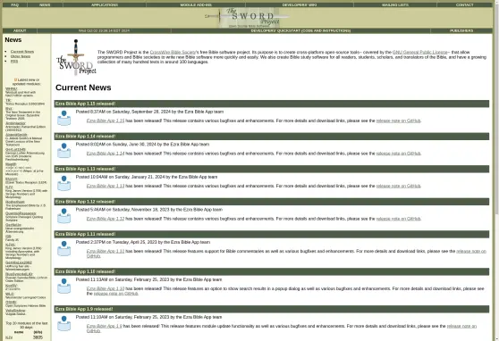Image resolution: width=499 pixels, height=341 pixels.
Task: Click the news icon beside Ezra 1.9 post
Action: click(x=63, y=323)
